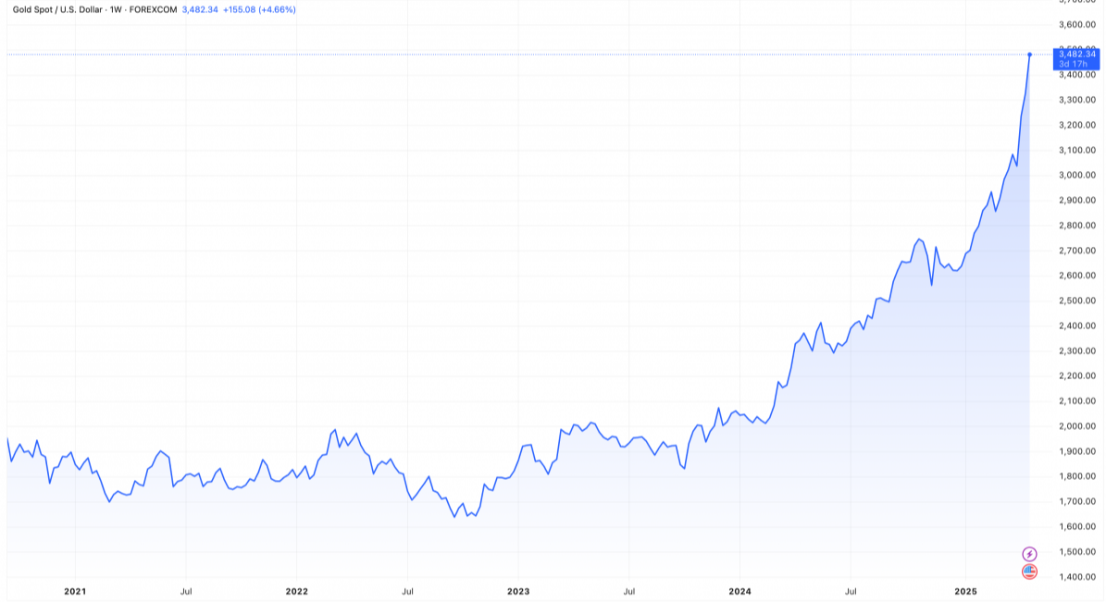Screen dimensions: 1106x602
Task: Click the 2,500.00 price axis label
Action: (x=1076, y=301)
